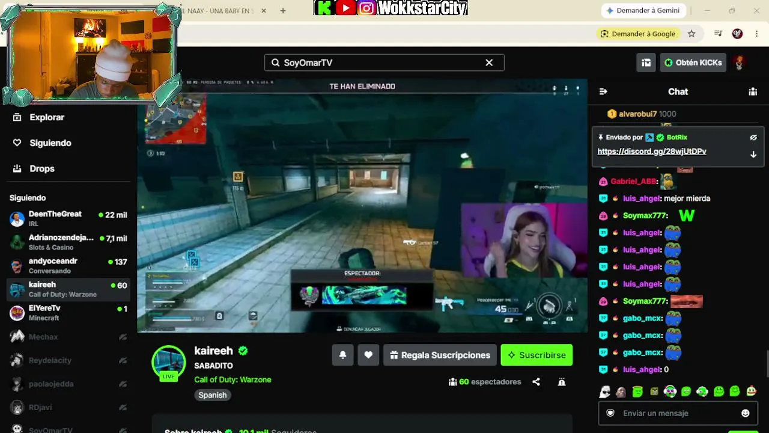The image size is (769, 433).
Task: Click the DENUNCIAR JUGADOR label in the stream
Action: [x=359, y=329]
